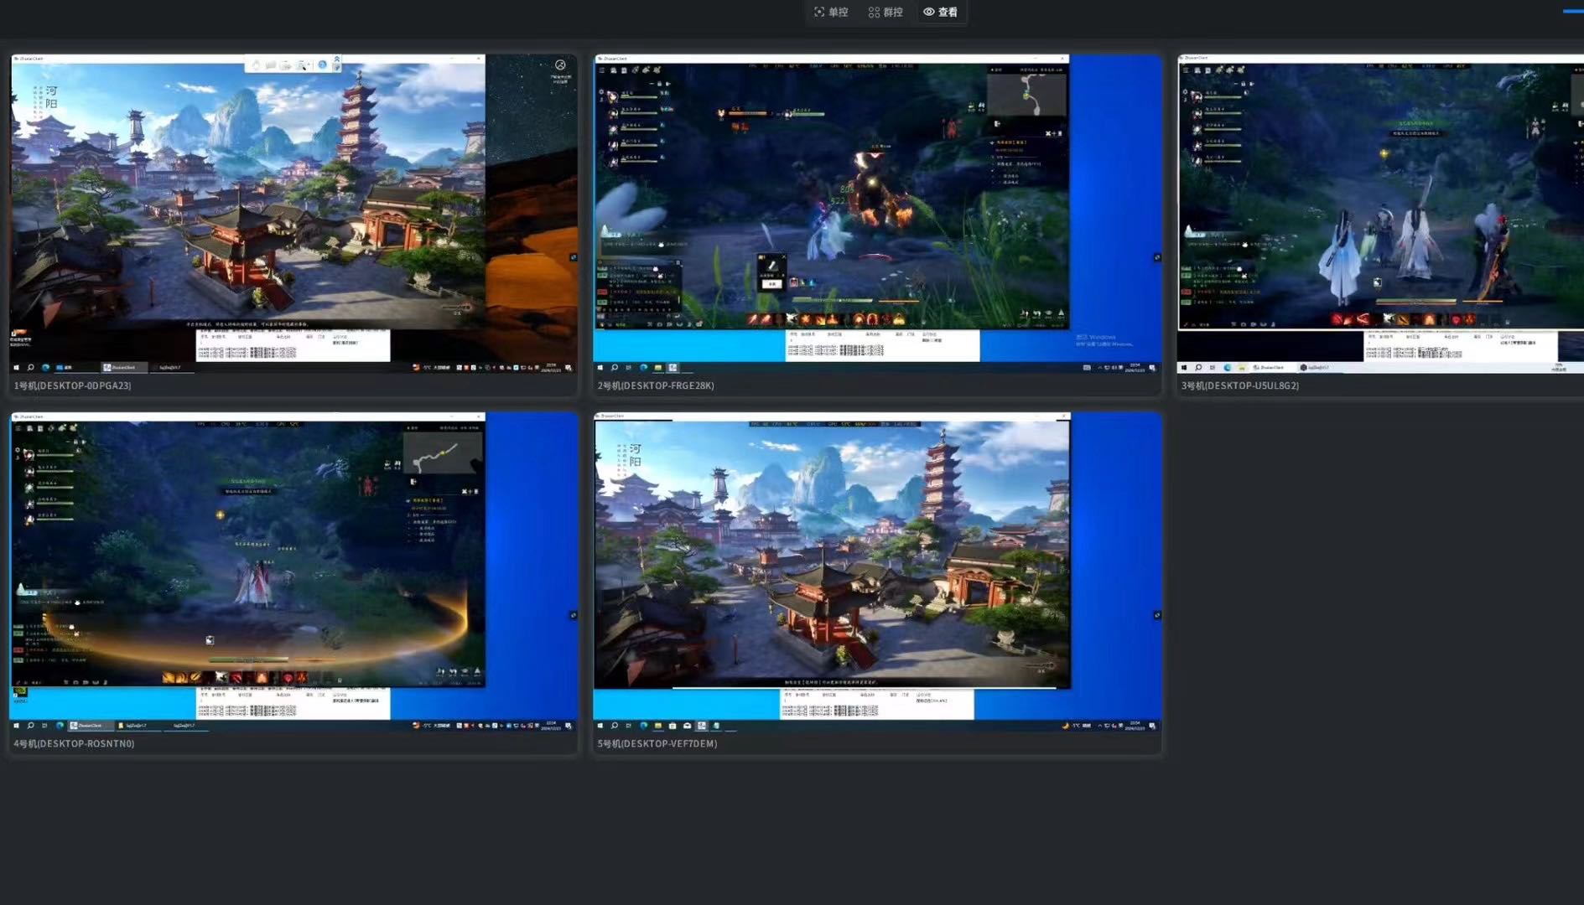Open the 2号机 remote screen thumbnail
The image size is (1584, 905).
877,215
